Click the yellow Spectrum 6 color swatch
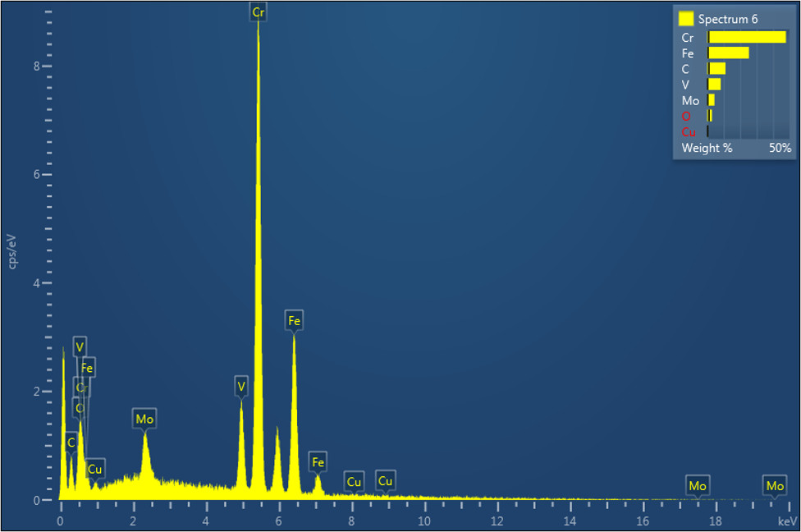 686,18
